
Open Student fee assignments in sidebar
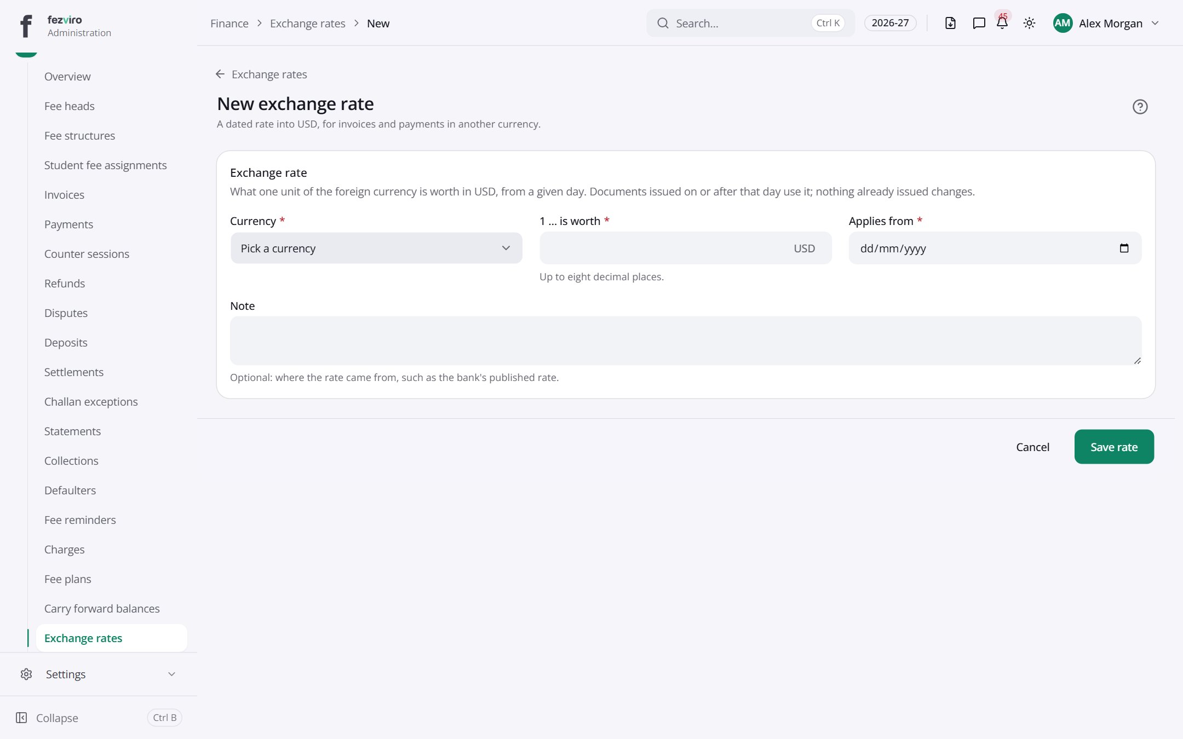click(111, 165)
